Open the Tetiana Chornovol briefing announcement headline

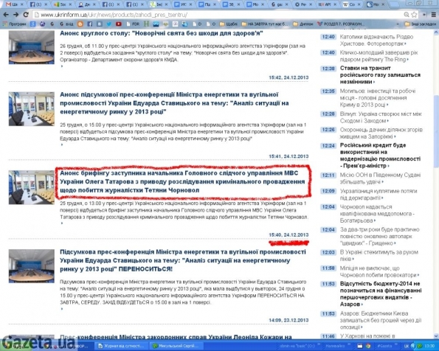[182, 181]
